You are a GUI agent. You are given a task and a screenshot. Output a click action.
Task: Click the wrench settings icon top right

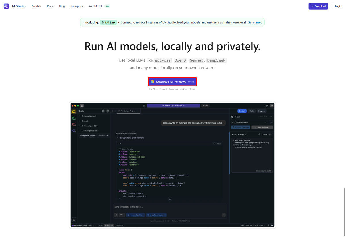coord(272,106)
